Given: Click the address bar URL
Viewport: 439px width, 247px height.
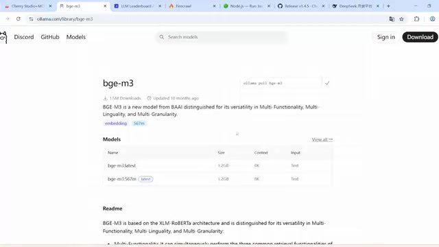Looking at the screenshot, I should pos(64,19).
